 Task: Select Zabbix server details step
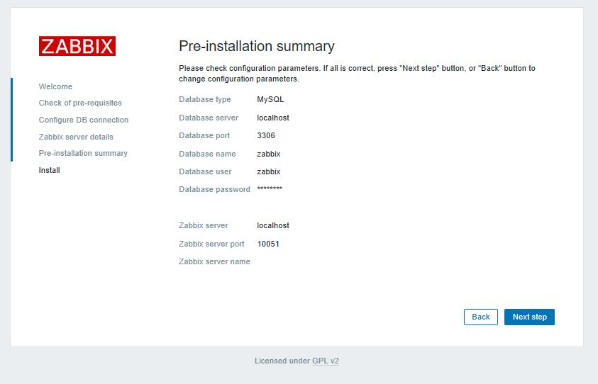point(76,137)
